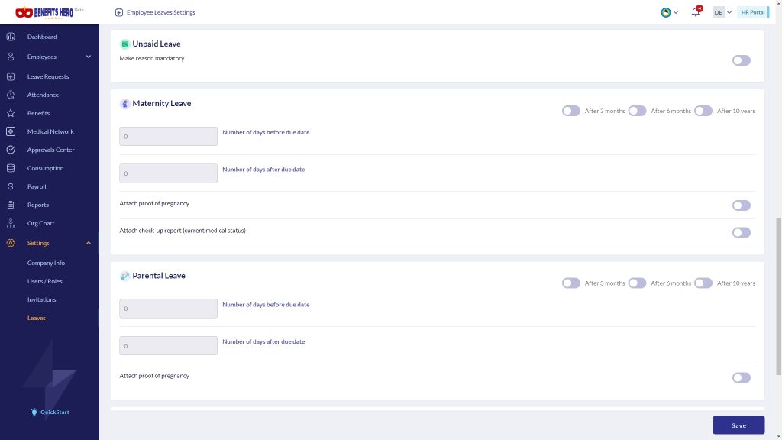This screenshot has width=782, height=440.
Task: Click the Settings gear icon
Action: click(x=11, y=243)
